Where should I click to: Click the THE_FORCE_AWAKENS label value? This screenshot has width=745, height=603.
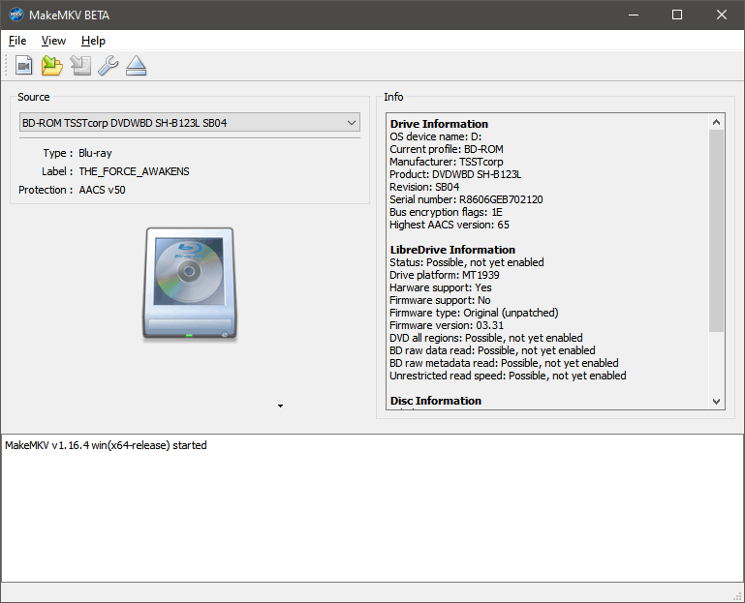134,171
